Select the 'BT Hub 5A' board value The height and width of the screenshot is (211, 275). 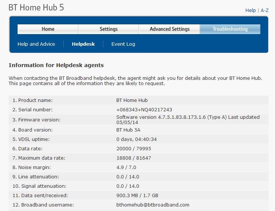coord(128,130)
